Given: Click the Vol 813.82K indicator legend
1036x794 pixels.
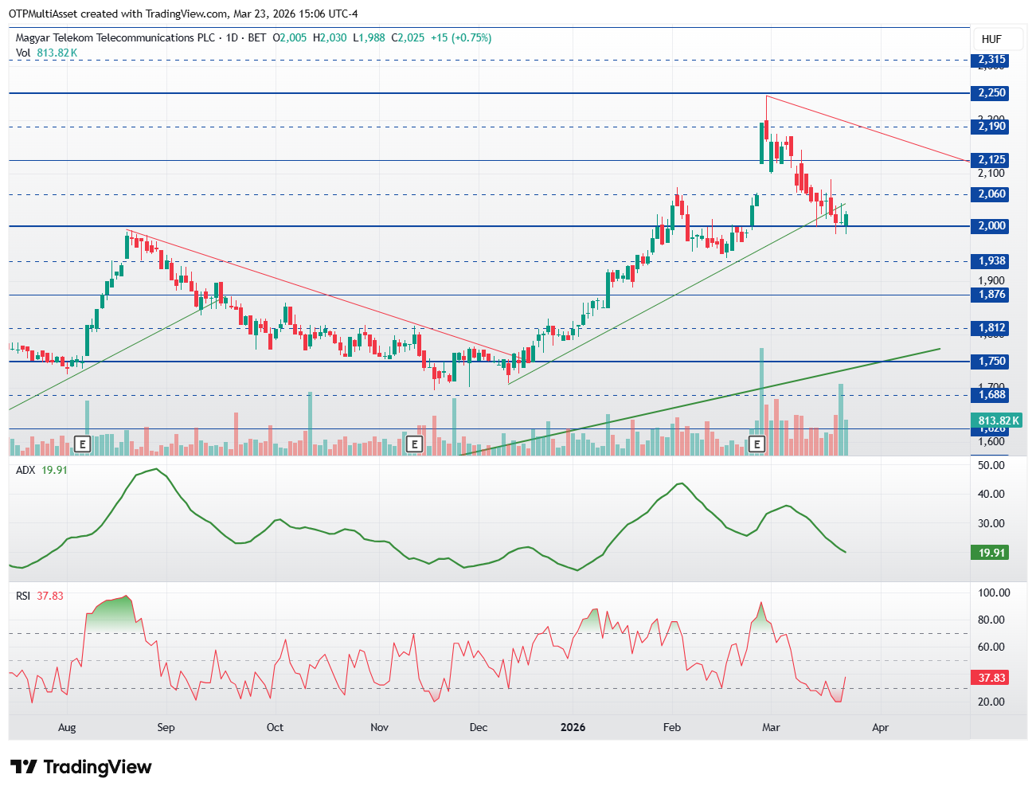Looking at the screenshot, I should coord(46,53).
